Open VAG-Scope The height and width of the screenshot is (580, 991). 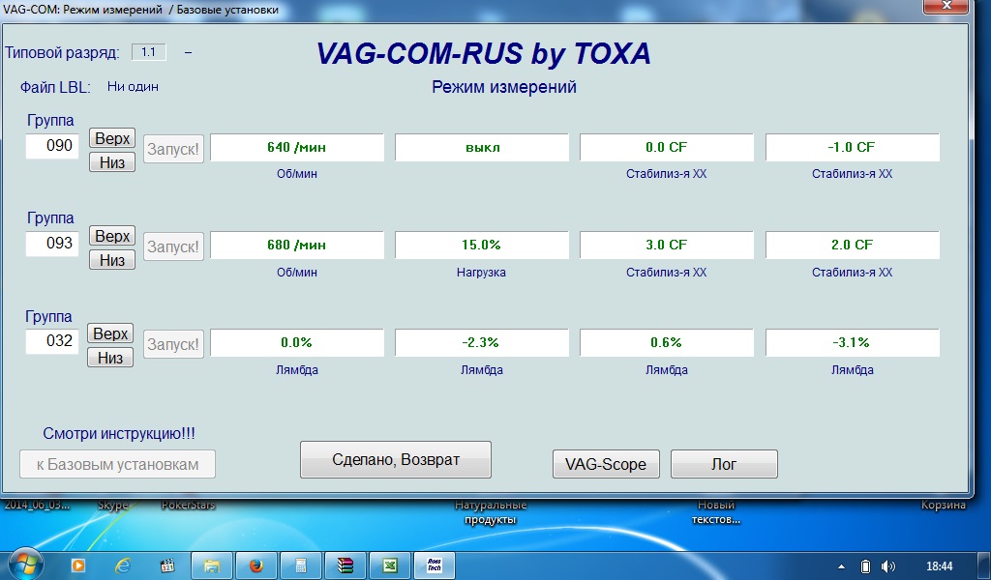click(x=606, y=464)
